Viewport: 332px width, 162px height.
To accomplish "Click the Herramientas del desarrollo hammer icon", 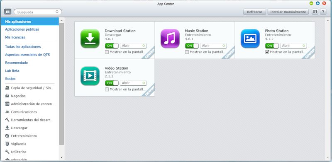I will [x=7, y=120].
